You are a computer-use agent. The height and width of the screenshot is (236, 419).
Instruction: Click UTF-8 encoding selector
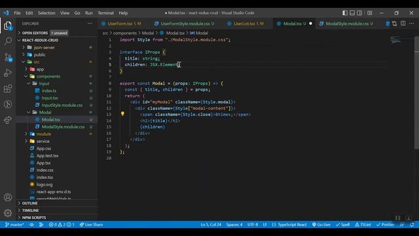[253, 224]
